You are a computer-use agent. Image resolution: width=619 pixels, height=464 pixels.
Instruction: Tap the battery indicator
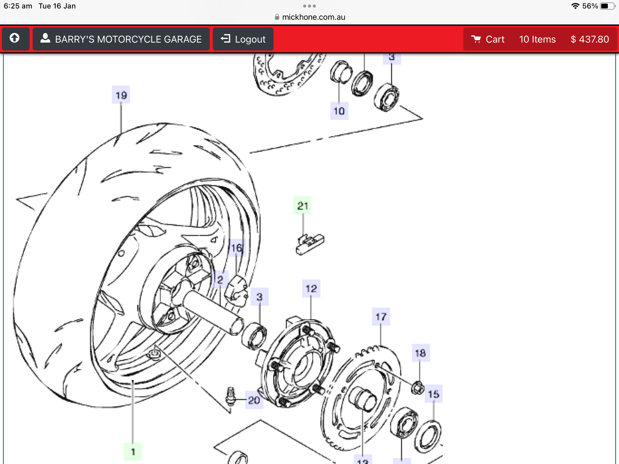coord(608,6)
